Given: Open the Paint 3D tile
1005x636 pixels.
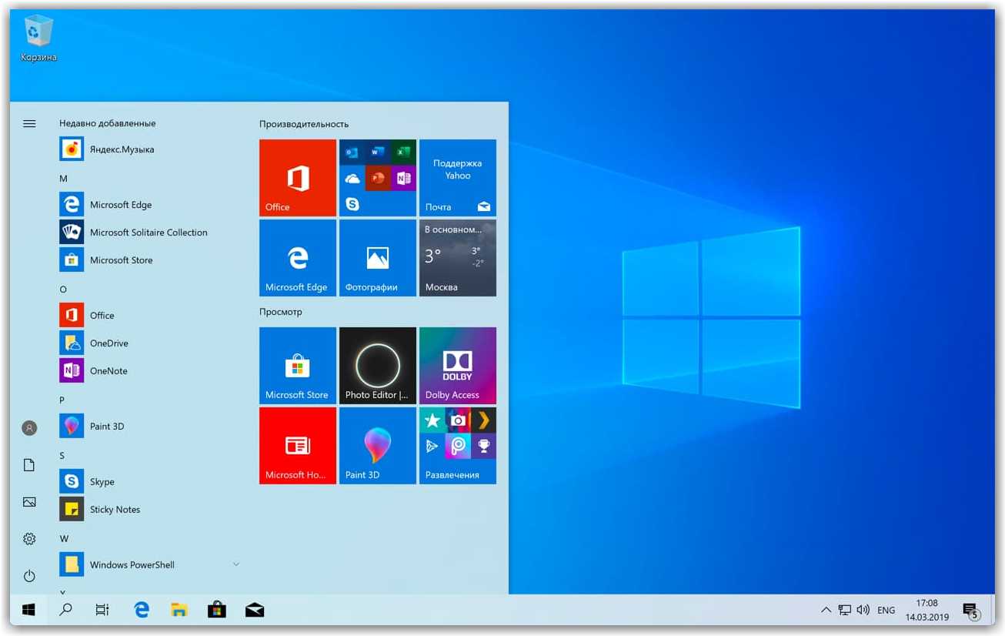Looking at the screenshot, I should [378, 446].
